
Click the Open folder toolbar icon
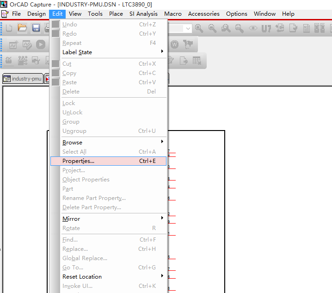[22, 28]
